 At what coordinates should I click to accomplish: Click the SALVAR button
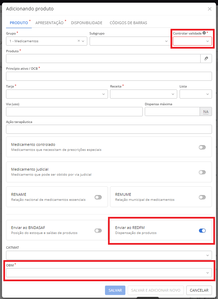pos(115,290)
